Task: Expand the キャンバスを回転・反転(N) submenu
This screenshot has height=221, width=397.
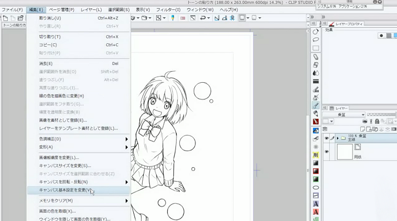Action: (78, 182)
